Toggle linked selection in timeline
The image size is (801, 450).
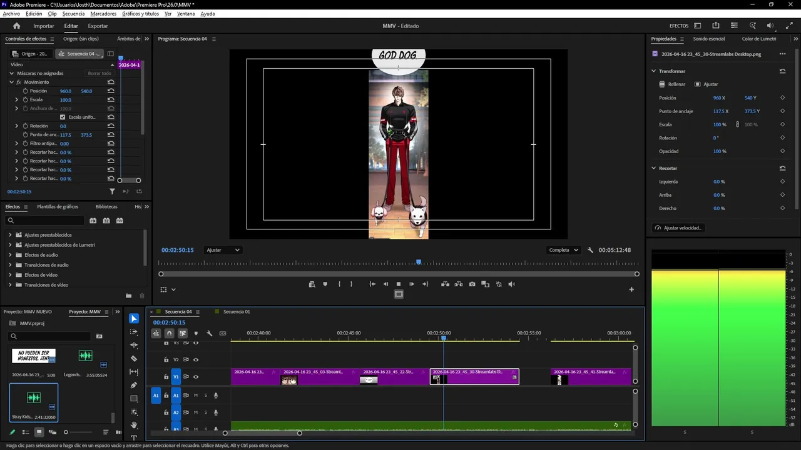183,333
